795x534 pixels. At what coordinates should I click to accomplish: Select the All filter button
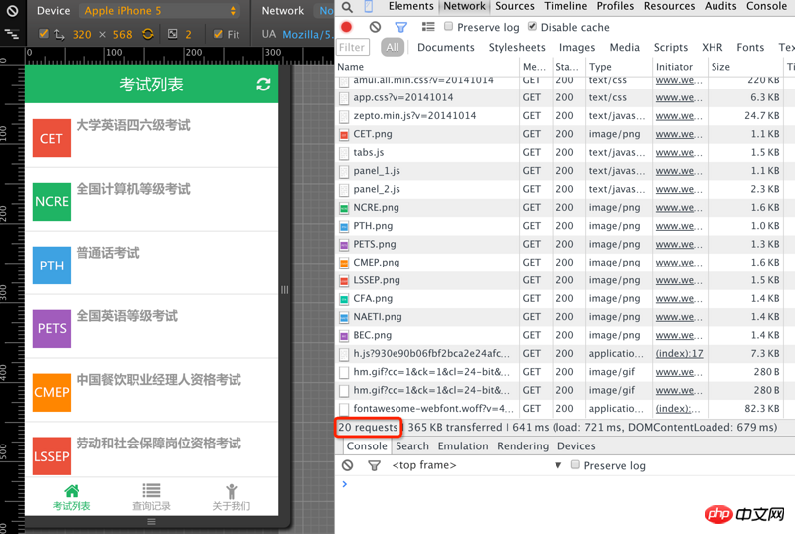click(393, 47)
